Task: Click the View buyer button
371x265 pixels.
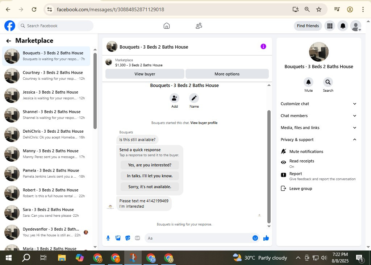Action: coord(145,74)
